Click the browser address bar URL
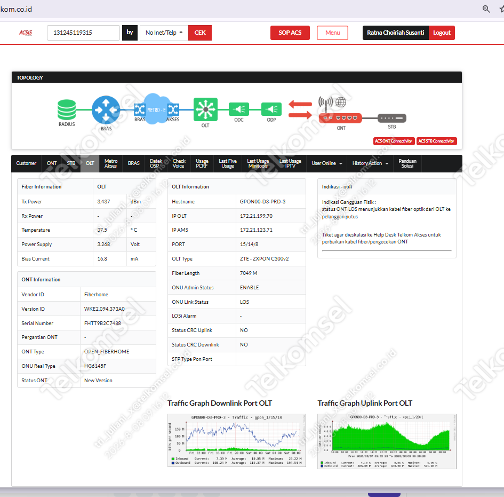 [x=16, y=9]
